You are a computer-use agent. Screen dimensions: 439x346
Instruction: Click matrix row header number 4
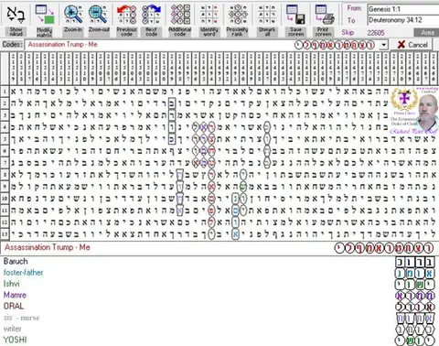click(x=5, y=127)
